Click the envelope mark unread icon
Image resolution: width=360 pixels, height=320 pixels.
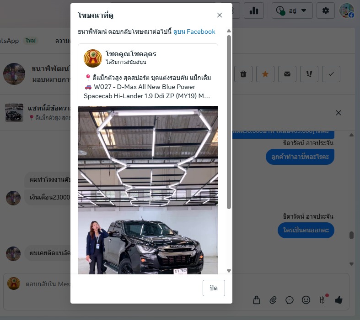pyautogui.click(x=287, y=74)
